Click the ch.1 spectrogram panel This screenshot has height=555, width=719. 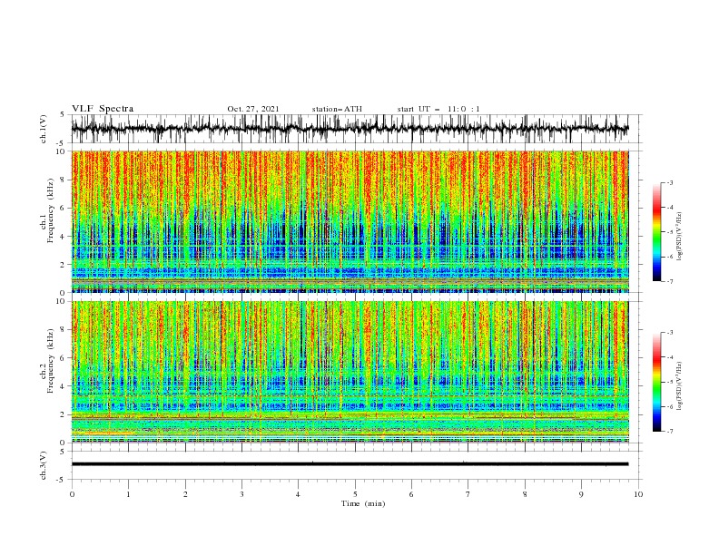pyautogui.click(x=350, y=221)
